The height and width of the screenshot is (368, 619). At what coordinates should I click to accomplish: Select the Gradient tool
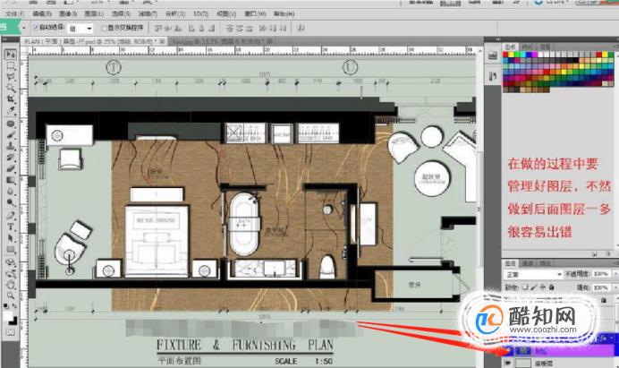10,180
